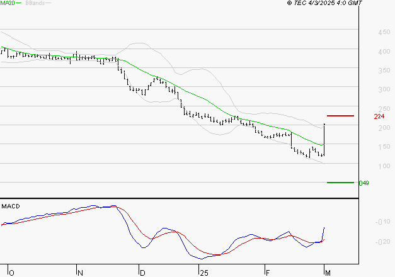
Task: Click the green support level line
Action: (340, 183)
